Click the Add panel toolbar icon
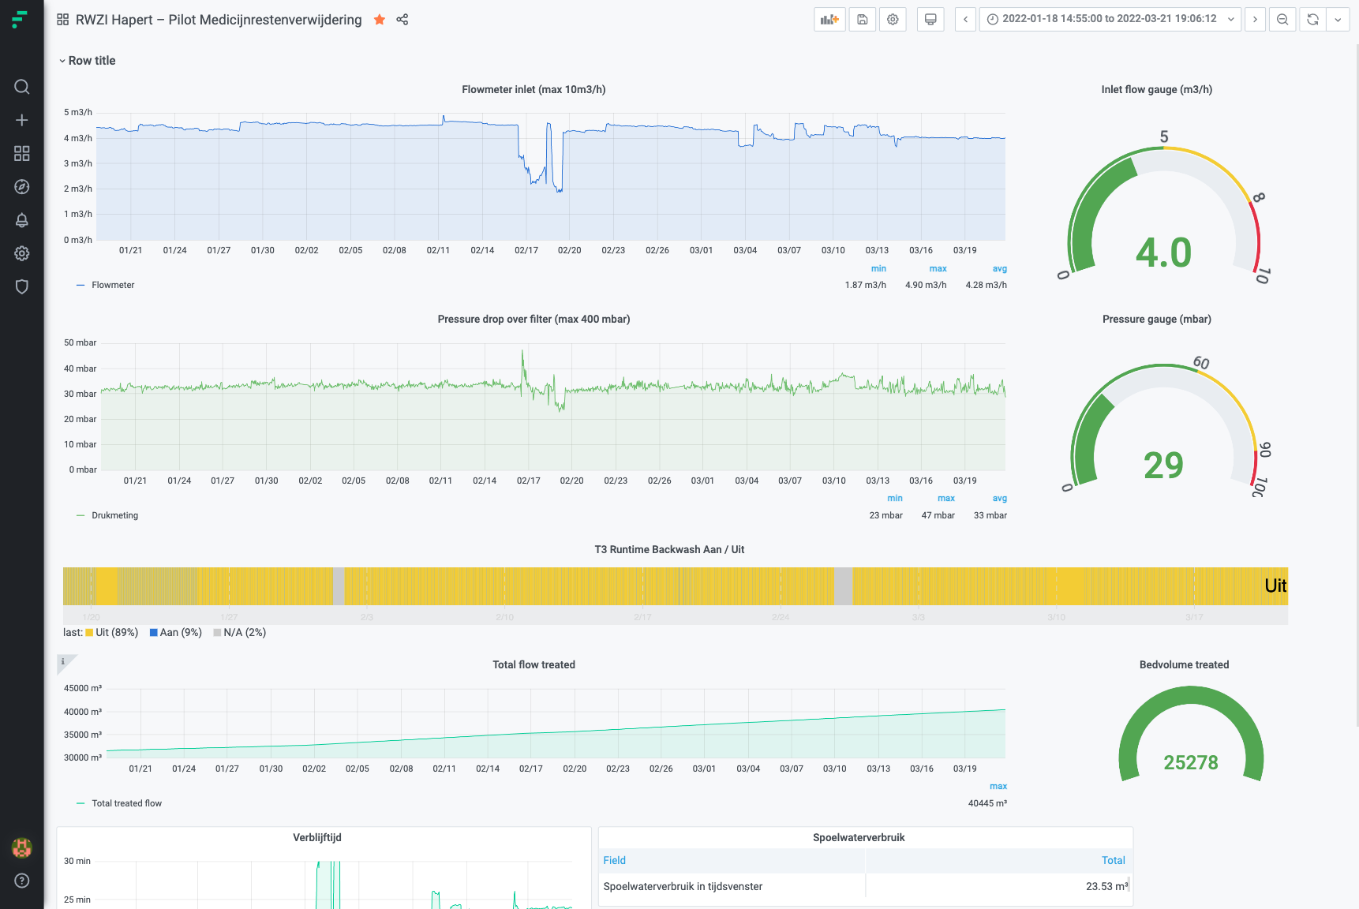 point(829,20)
